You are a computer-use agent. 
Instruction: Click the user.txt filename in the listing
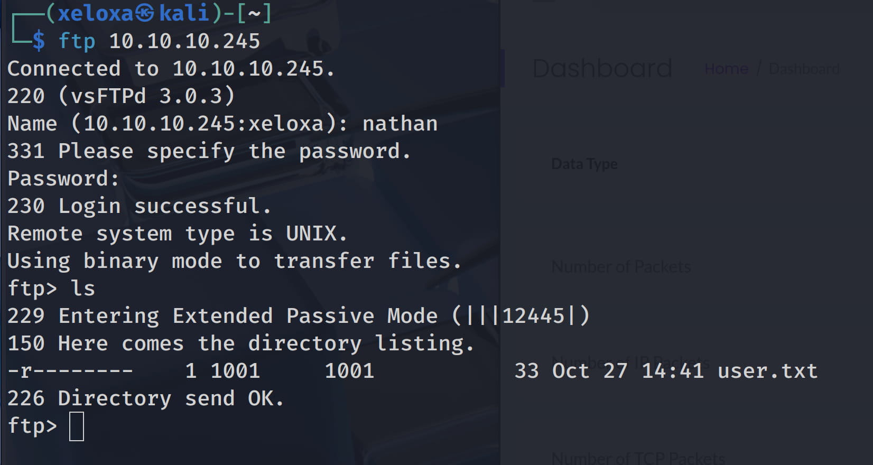(767, 371)
